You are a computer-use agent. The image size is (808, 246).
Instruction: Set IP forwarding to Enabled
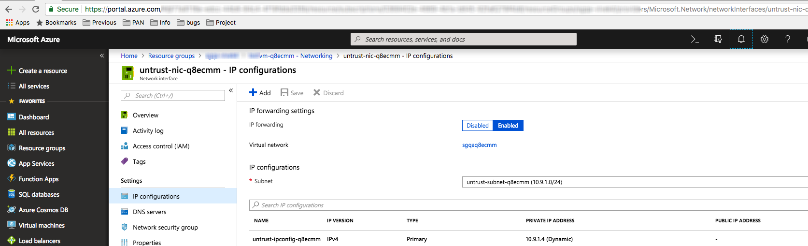pyautogui.click(x=508, y=126)
